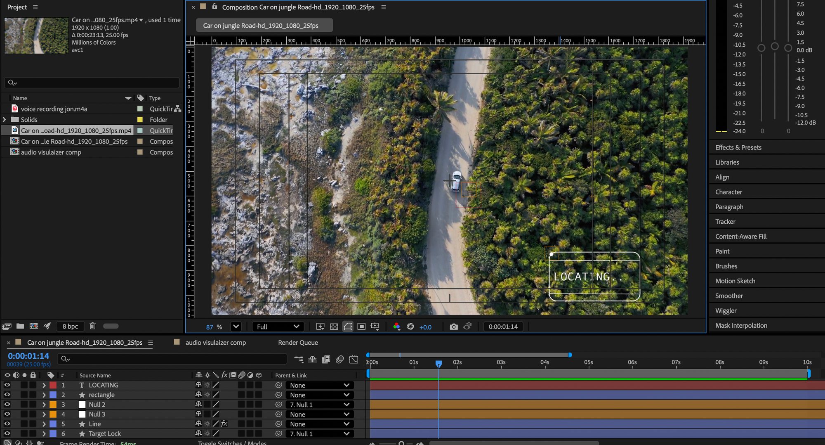Hide the LOCATING text layer

tap(7, 385)
